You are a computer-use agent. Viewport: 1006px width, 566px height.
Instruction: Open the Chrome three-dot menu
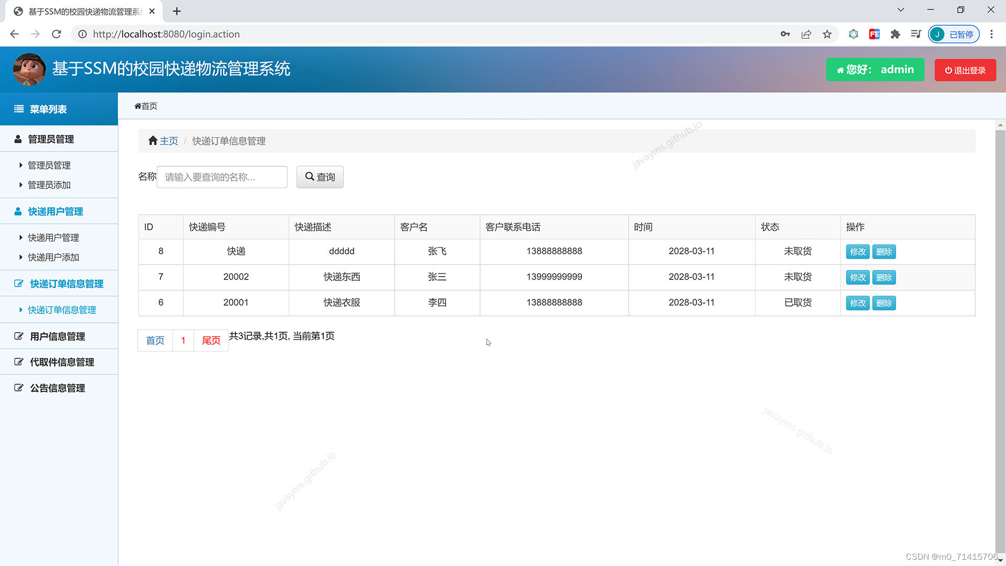click(991, 34)
